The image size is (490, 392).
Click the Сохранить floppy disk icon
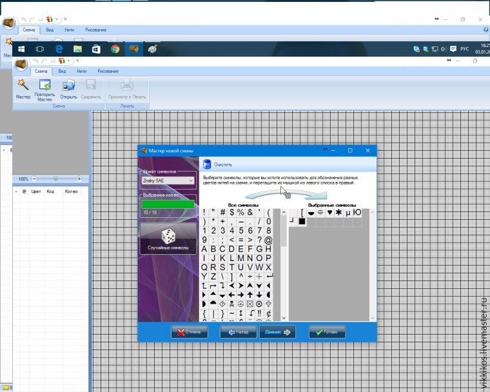[x=91, y=85]
